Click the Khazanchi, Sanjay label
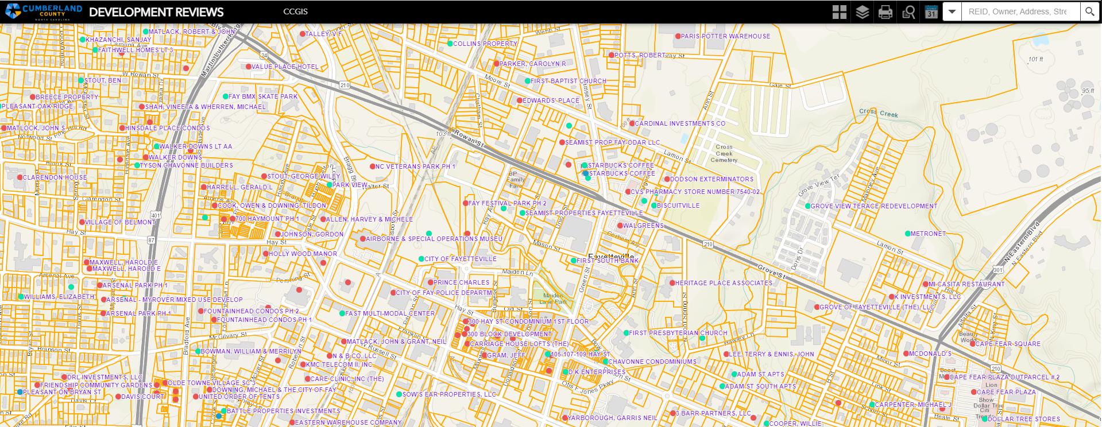 pos(118,40)
